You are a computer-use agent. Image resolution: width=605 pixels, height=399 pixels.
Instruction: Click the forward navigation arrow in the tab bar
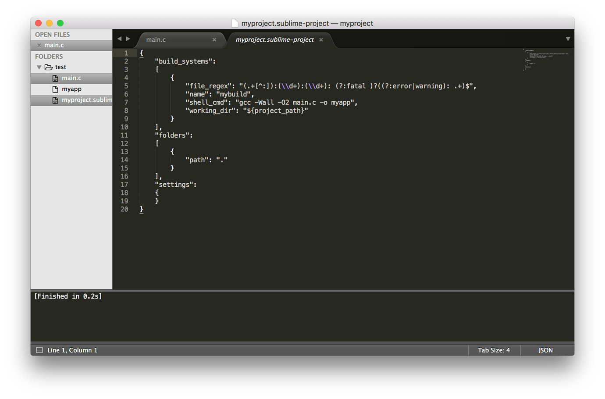click(x=128, y=39)
